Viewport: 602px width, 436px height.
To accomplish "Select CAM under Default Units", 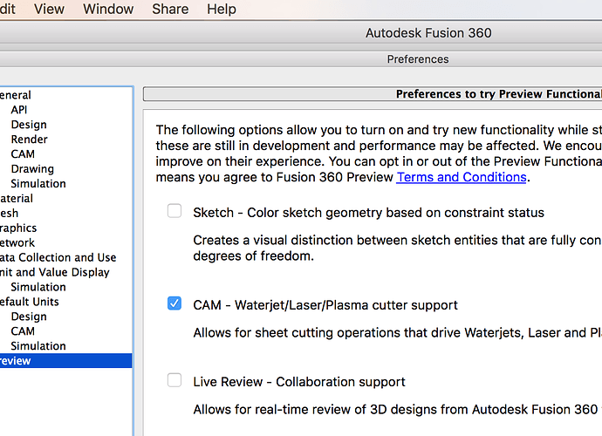I will [x=23, y=331].
